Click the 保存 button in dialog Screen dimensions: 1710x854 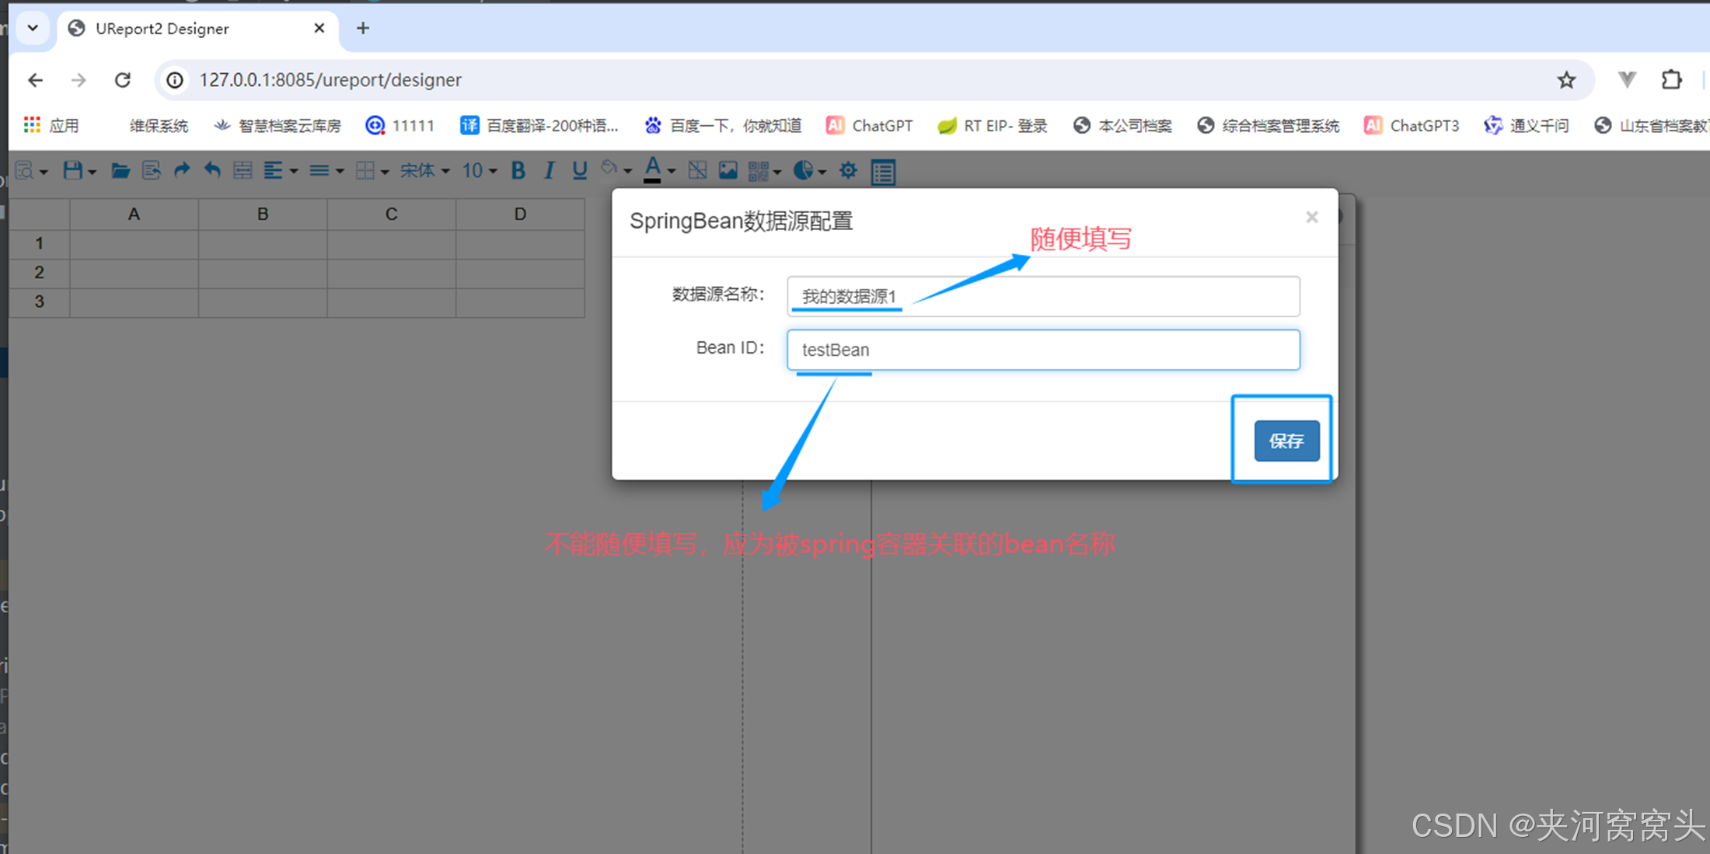1286,441
